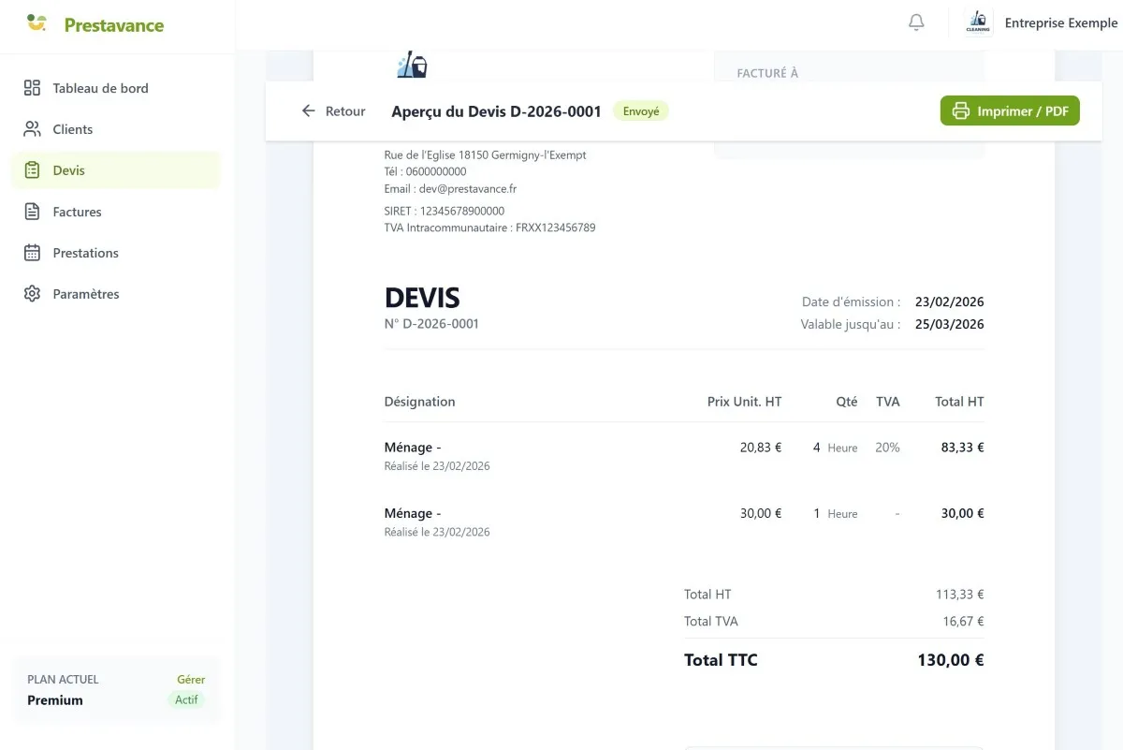Select Prestations in the sidebar
The height and width of the screenshot is (750, 1123).
pyautogui.click(x=85, y=253)
